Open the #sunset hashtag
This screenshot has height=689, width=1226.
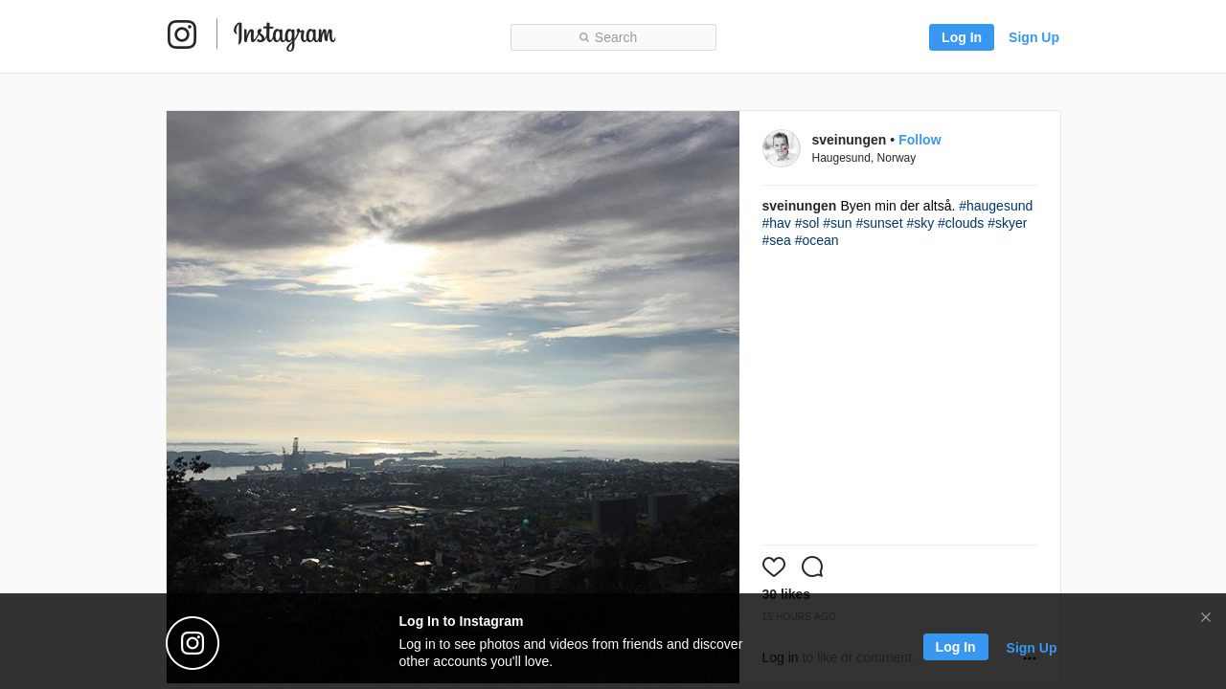tap(878, 223)
